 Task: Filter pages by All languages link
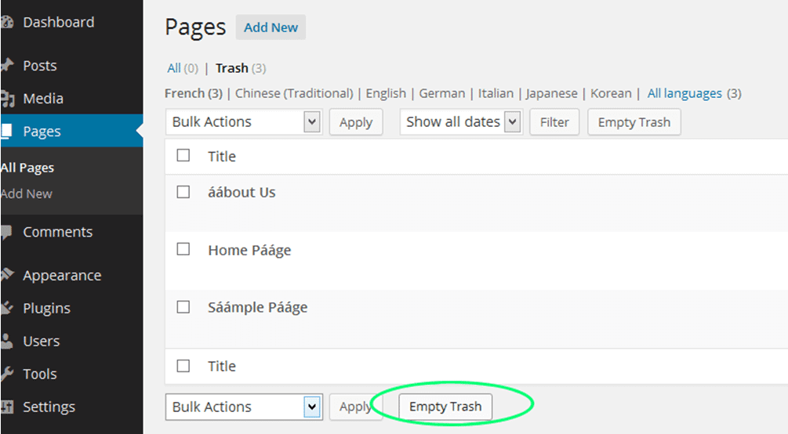tap(685, 93)
